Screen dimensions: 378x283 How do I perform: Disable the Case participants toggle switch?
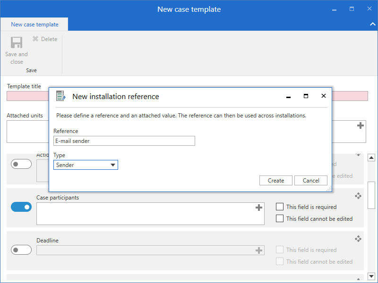pyautogui.click(x=21, y=207)
